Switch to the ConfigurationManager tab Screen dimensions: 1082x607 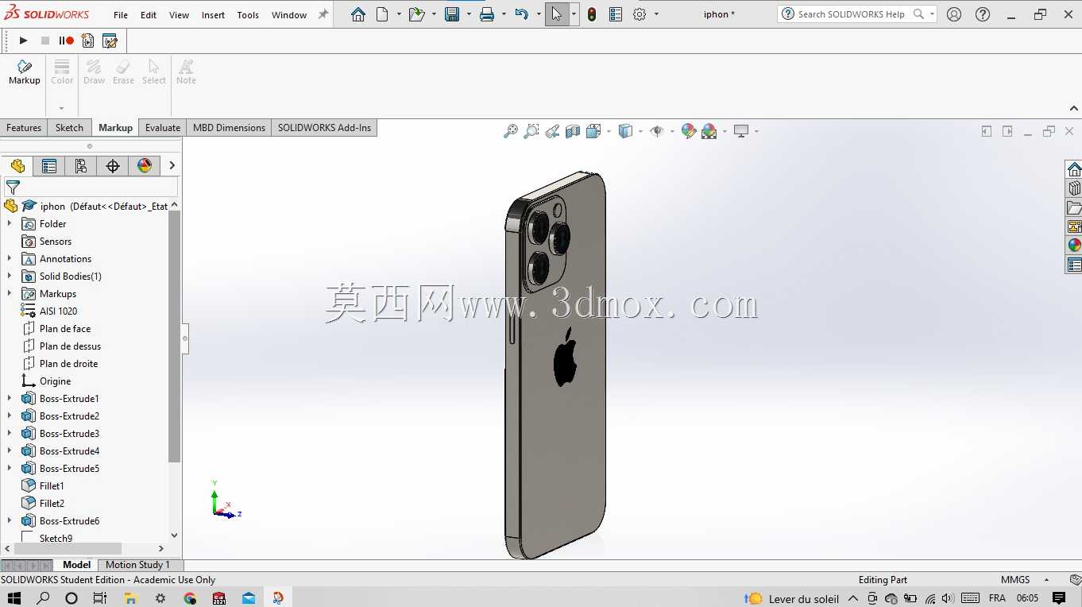[81, 165]
